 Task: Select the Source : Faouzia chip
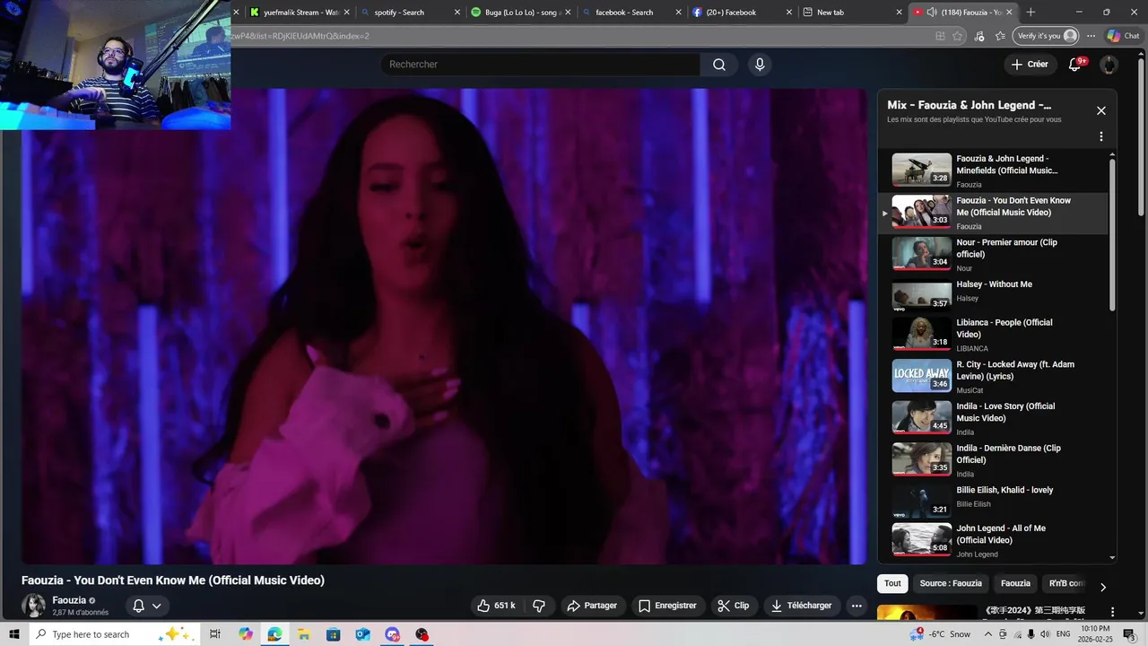(951, 583)
